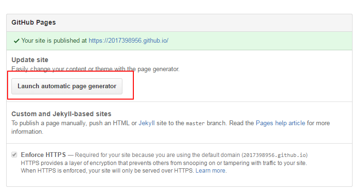
Task: Click the green checkmark published icon
Action: pyautogui.click(x=17, y=41)
